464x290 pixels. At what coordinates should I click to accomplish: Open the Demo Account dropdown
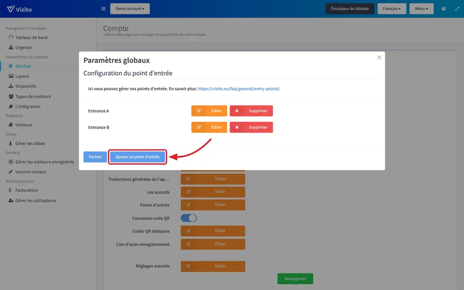coord(130,9)
